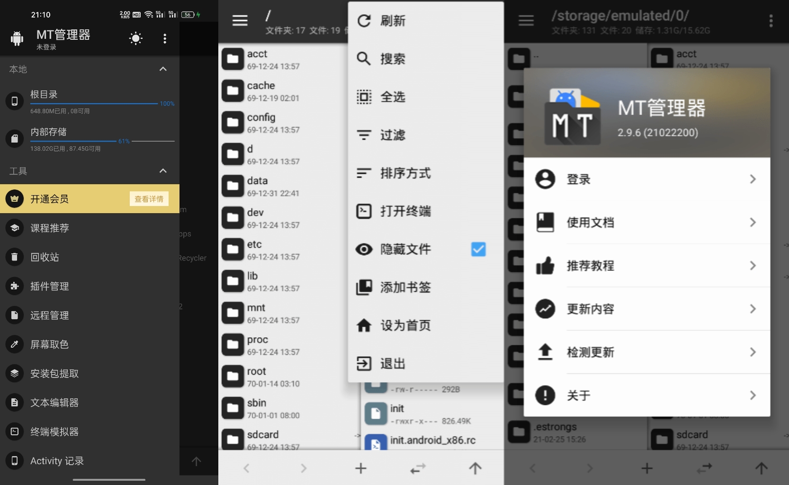Click the 隐藏文件 eye icon
Viewport: 789px width, 485px height.
pos(364,249)
